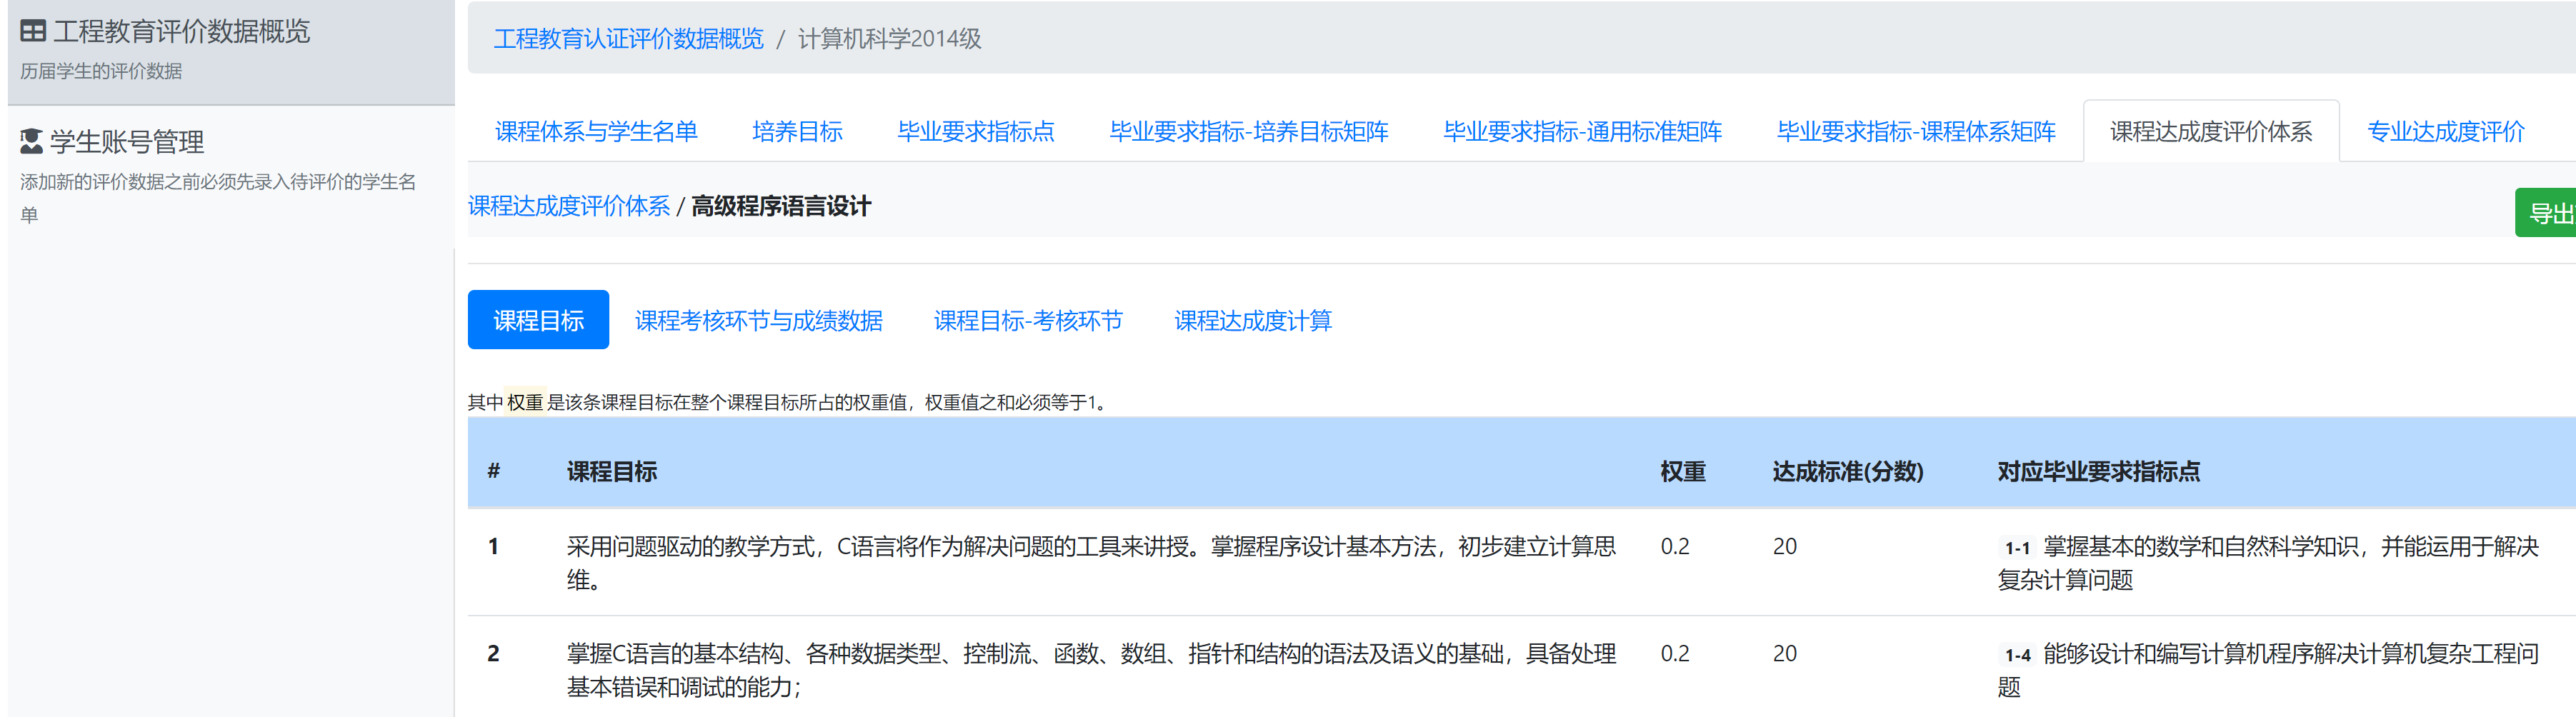Click the 课程目标 column header
The height and width of the screenshot is (717, 2576).
(x=612, y=471)
